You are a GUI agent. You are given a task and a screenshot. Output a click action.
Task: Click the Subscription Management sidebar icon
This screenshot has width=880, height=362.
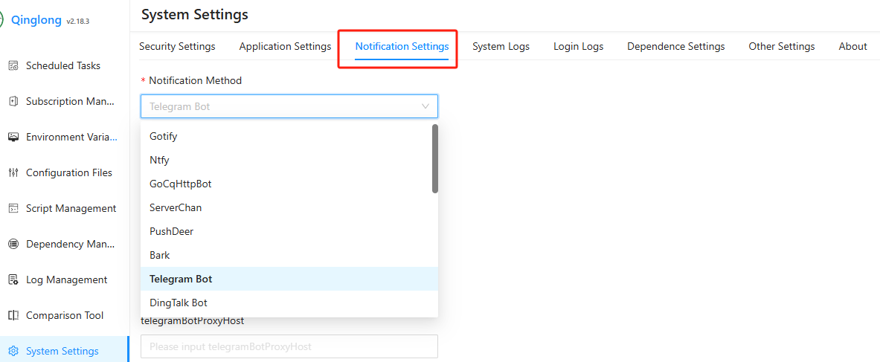tap(13, 101)
